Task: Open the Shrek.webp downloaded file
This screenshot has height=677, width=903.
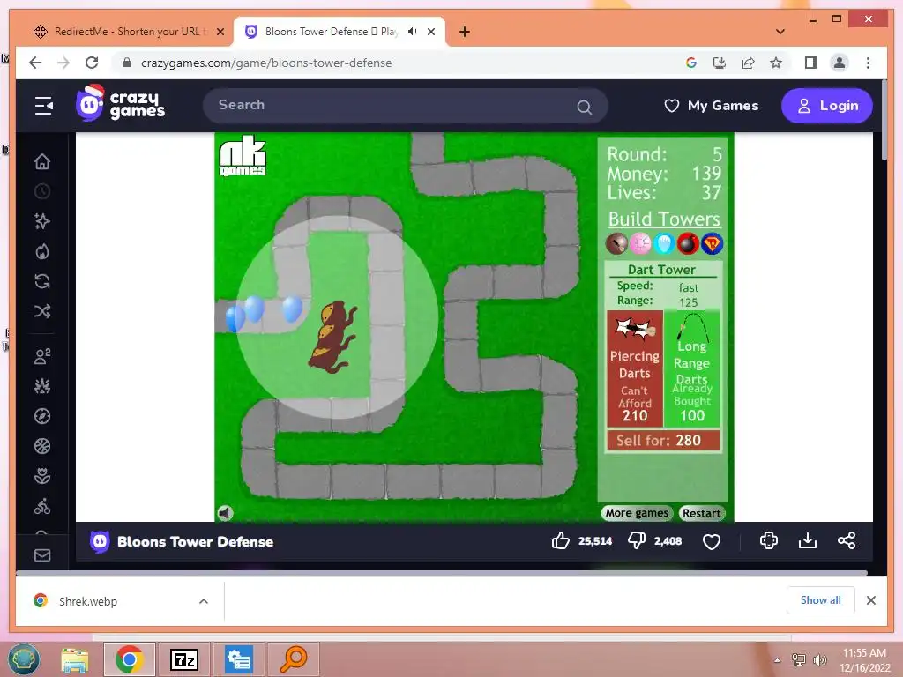Action: [x=87, y=601]
